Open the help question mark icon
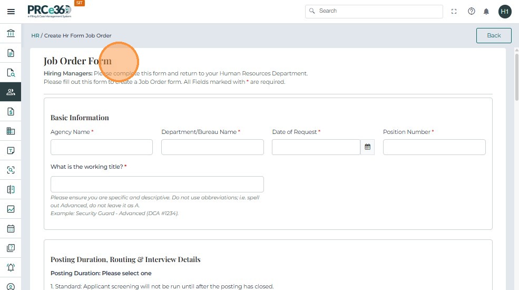519x290 pixels. pos(472,11)
